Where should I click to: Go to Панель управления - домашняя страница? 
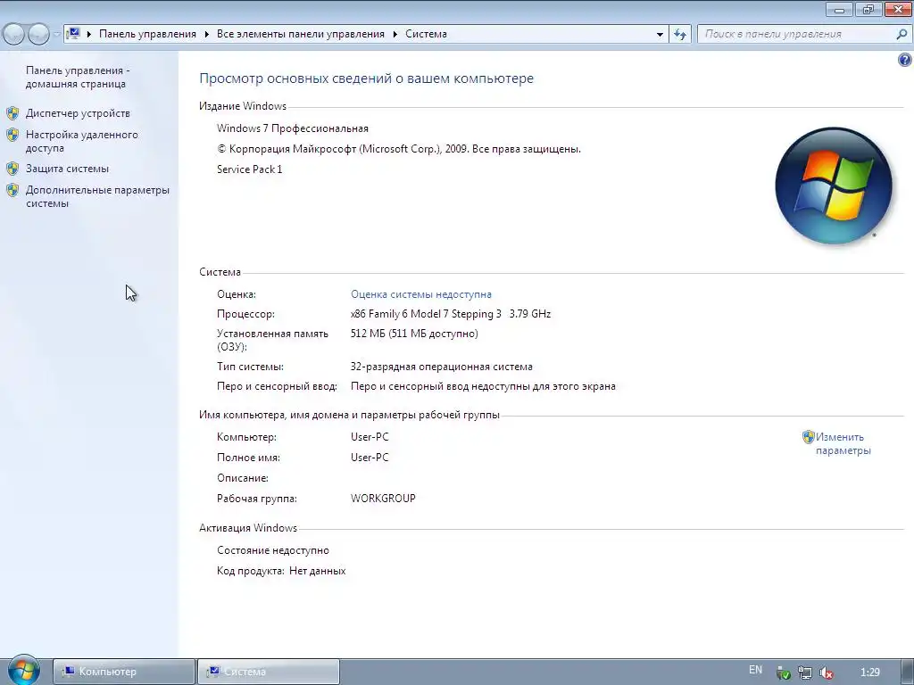point(78,77)
